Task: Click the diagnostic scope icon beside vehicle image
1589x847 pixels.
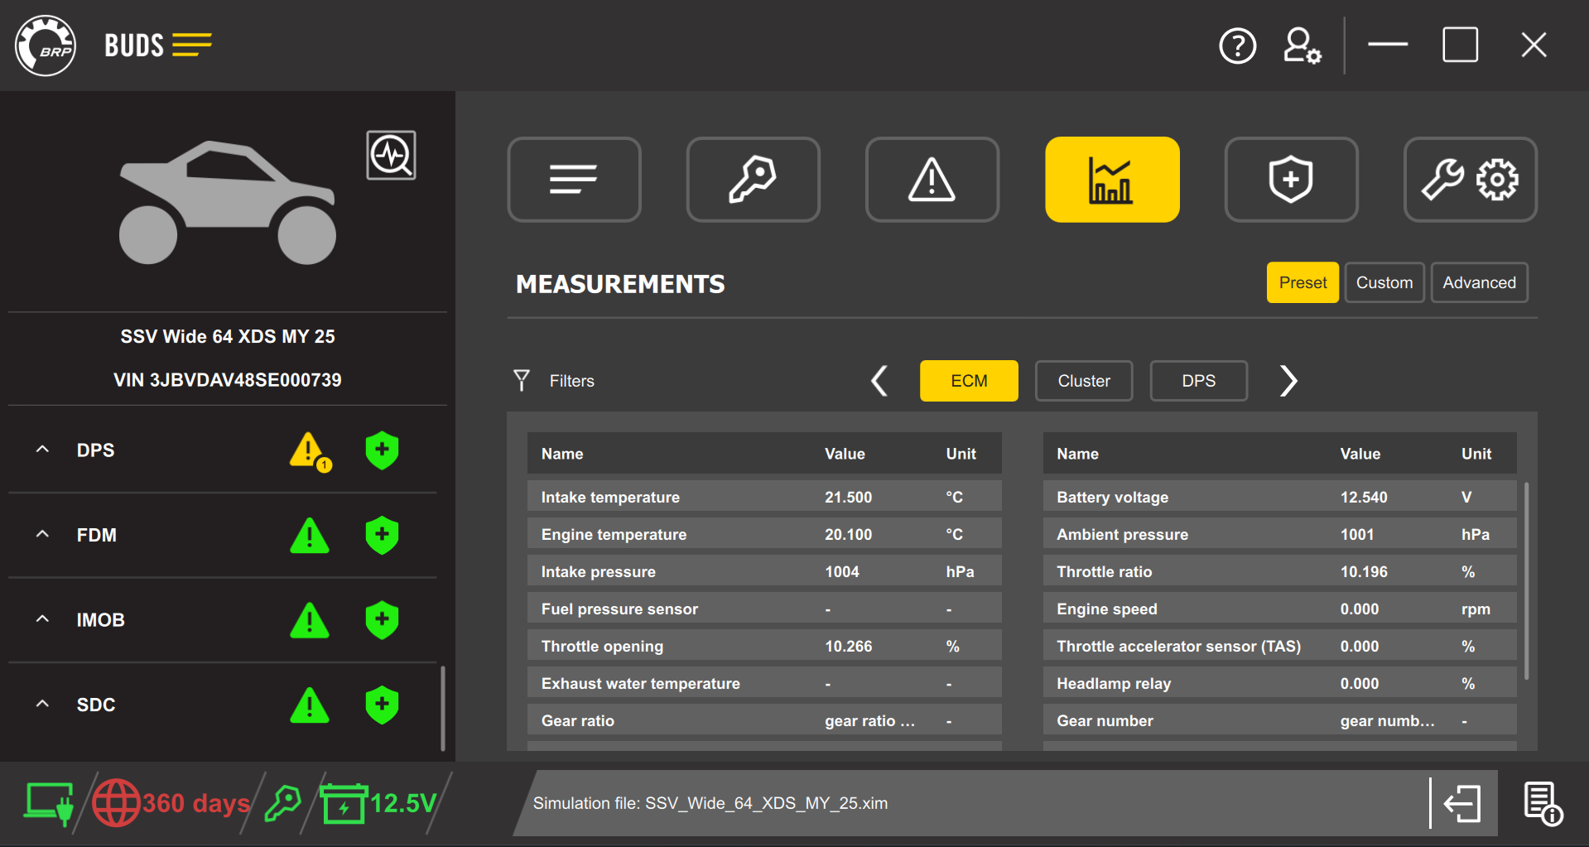Action: tap(391, 155)
